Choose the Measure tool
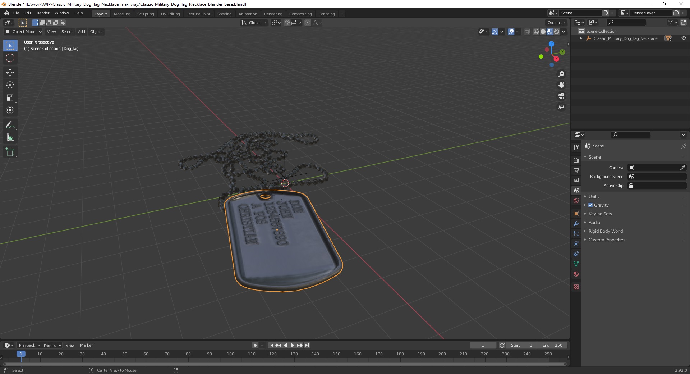Image resolution: width=690 pixels, height=374 pixels. (10, 138)
